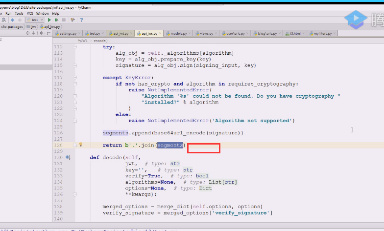Click site-packages in the navigation bar
Viewport: 384px width, 231px height.
[12, 26]
